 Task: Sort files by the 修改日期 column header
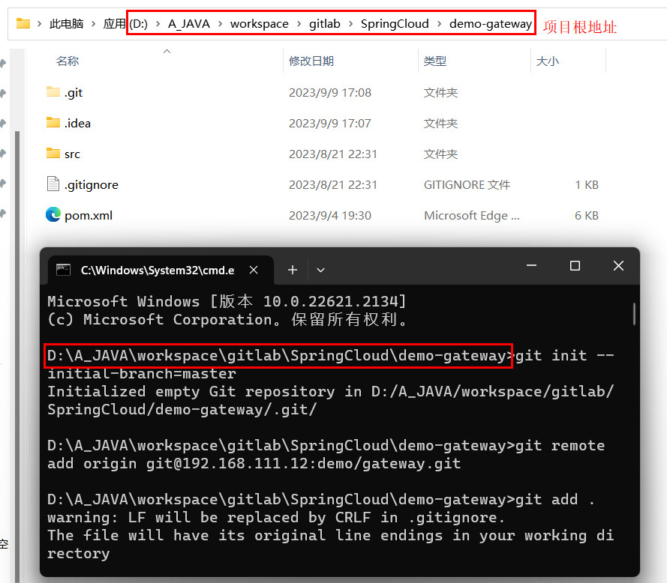coord(313,62)
